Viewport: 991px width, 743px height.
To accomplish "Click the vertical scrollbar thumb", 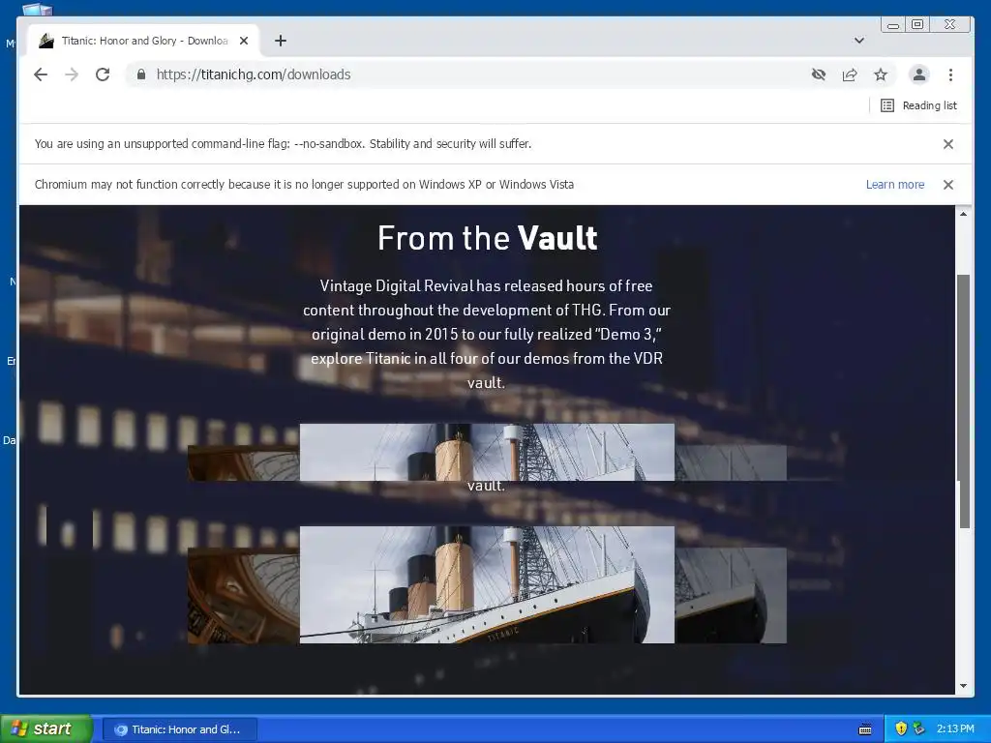I will [963, 401].
